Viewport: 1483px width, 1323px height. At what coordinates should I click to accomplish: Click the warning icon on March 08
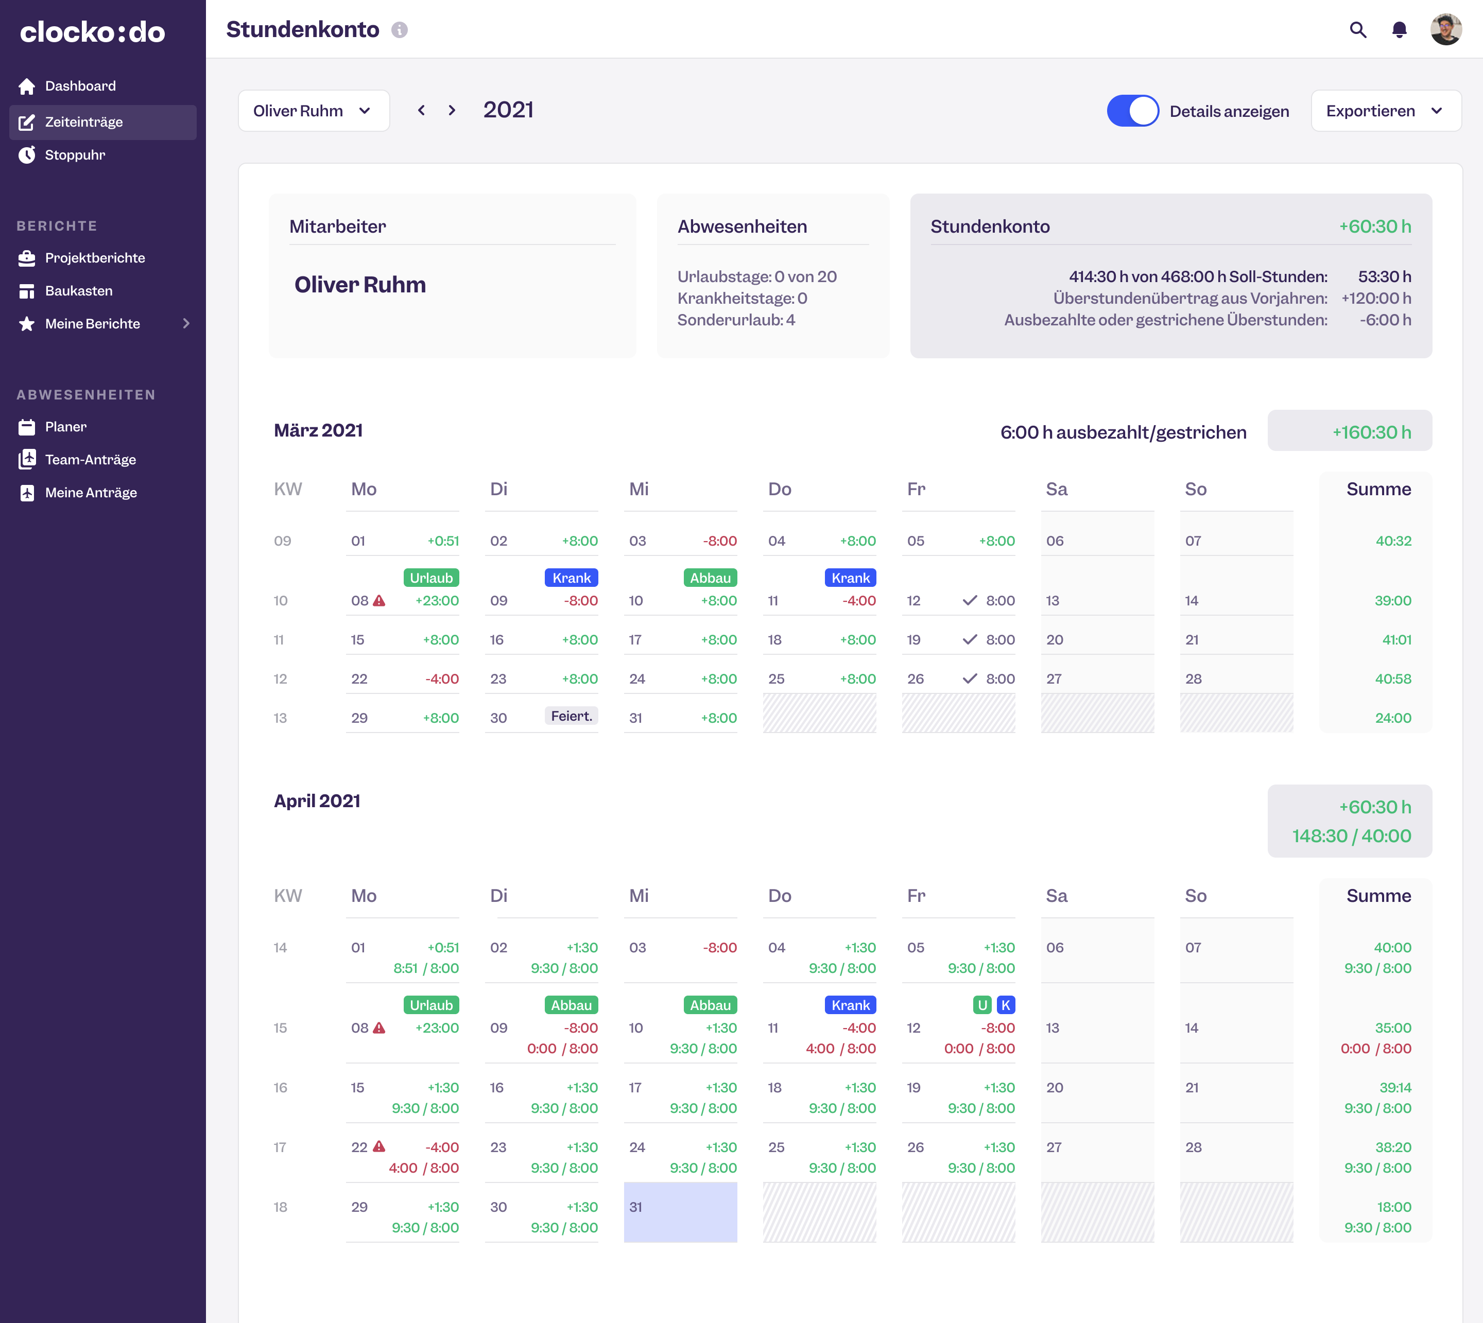[x=379, y=600]
